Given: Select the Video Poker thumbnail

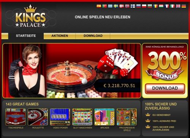Looking at the screenshot, I should pyautogui.click(x=60, y=117).
